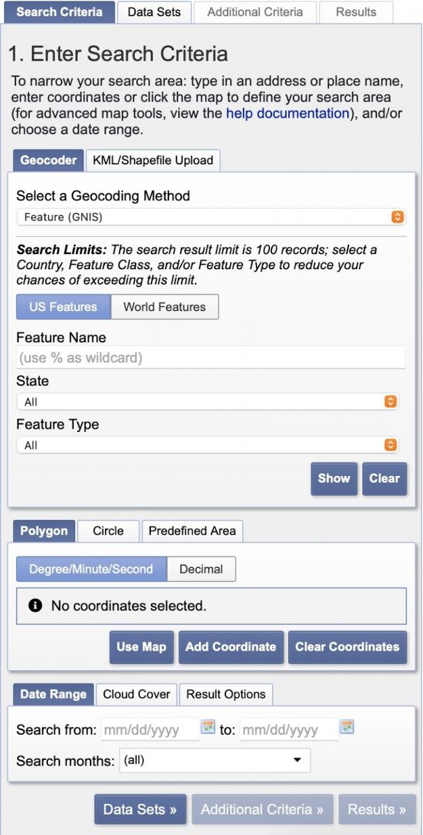Open the Search to calendar icon
Screen dimensions: 423x835
tap(347, 727)
